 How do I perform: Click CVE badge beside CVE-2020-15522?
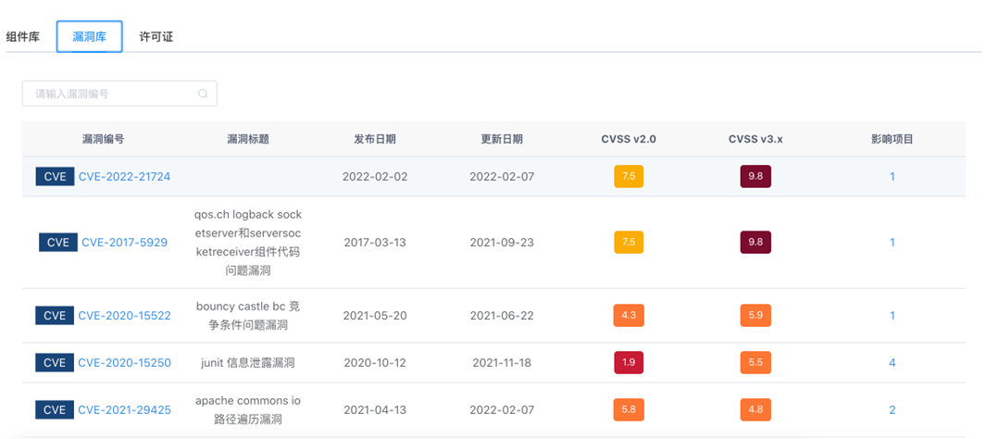click(x=55, y=316)
